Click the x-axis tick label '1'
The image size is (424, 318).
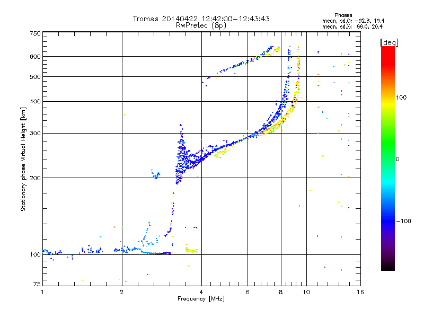(42, 292)
